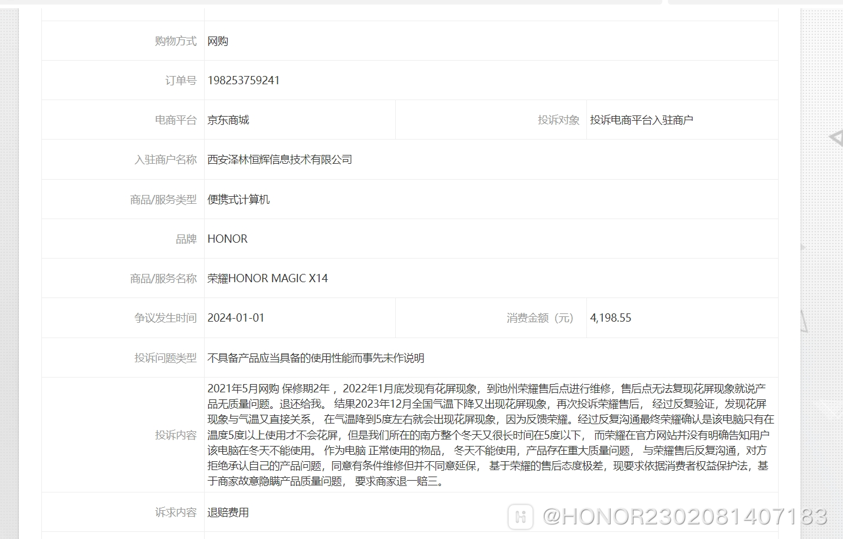Select the order number 198253759241
This screenshot has height=539, width=843.
click(244, 80)
